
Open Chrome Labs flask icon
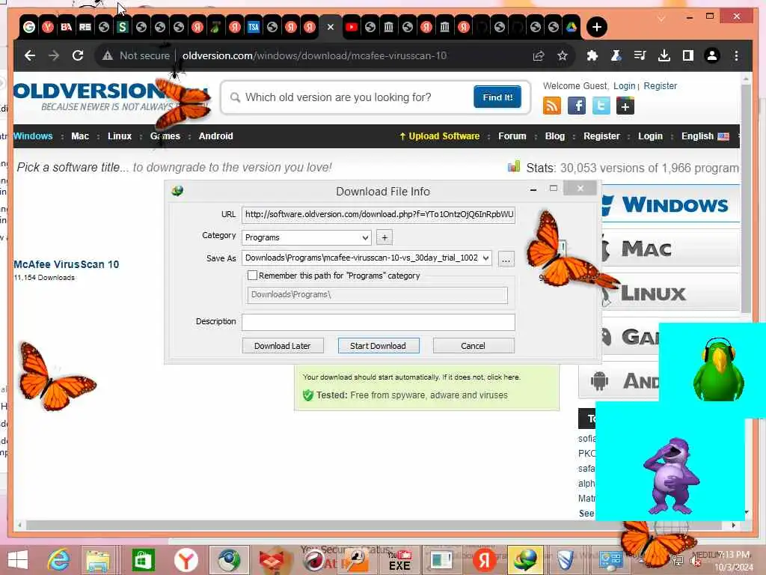616,55
